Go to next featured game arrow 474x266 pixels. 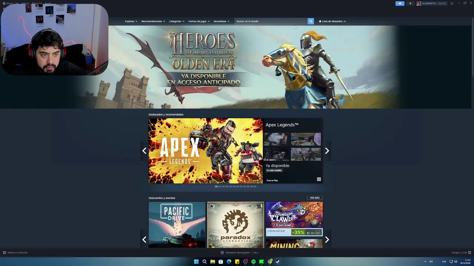pos(327,151)
